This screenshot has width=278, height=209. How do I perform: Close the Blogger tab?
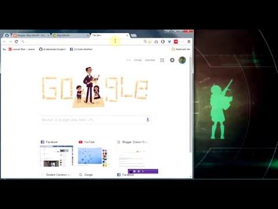48,35
